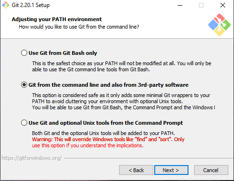
Task: Cancel the Git setup
Action: 211,170
